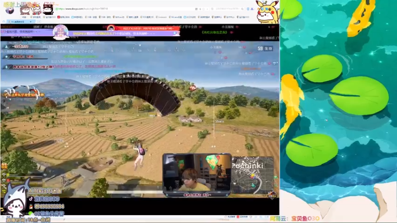Click the small home icon left of the tab
397x223 pixels.
pos(4,22)
